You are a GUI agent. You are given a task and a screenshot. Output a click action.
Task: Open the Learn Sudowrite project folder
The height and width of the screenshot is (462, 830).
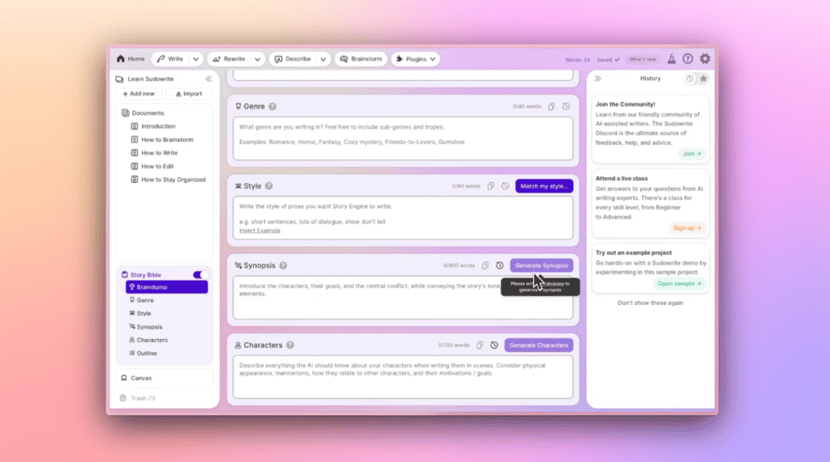[x=145, y=78]
